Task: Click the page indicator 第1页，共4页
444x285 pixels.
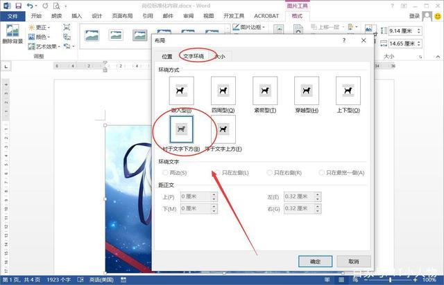Action: (x=22, y=279)
